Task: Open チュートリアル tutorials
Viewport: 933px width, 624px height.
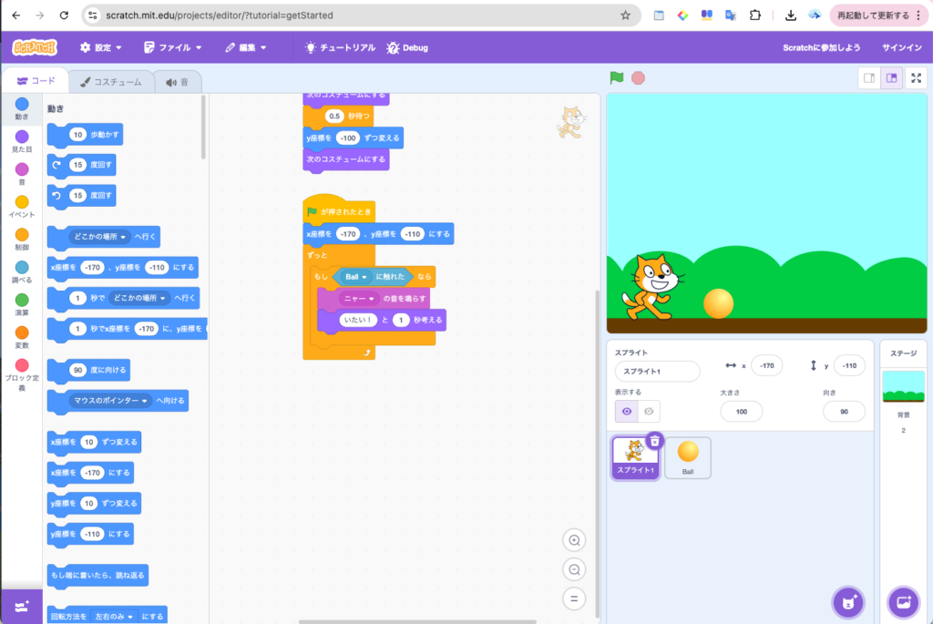Action: 341,47
